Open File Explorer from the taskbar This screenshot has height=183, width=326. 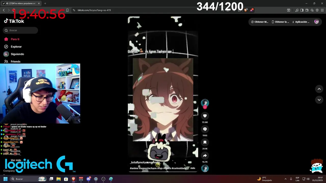tap(59, 179)
